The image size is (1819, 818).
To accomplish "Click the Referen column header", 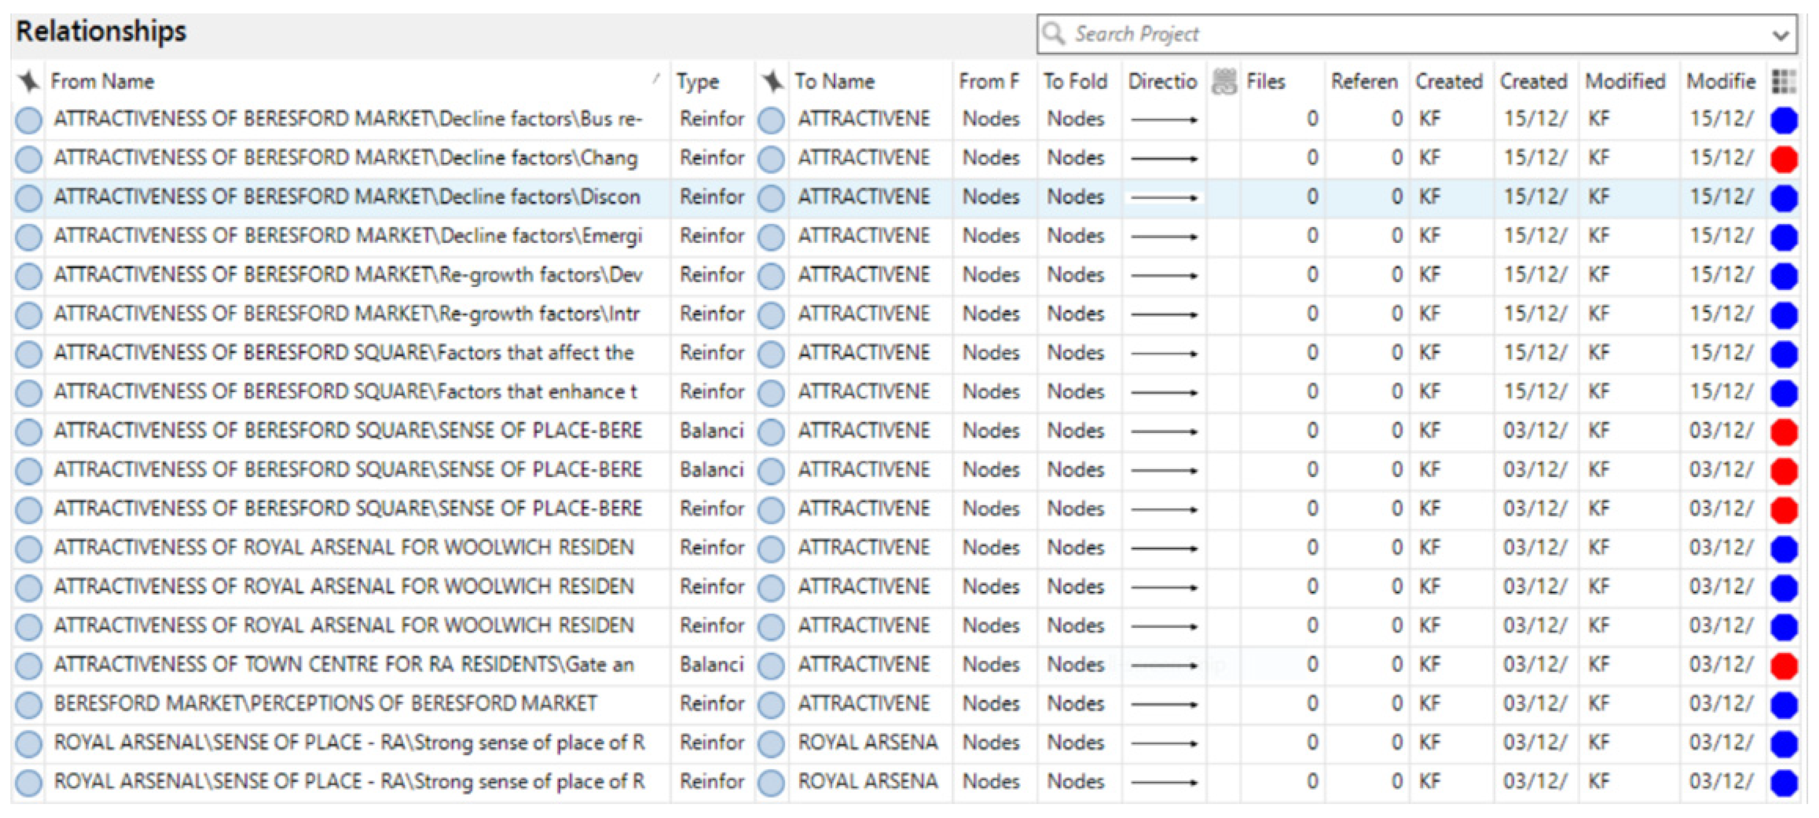I will pyautogui.click(x=1364, y=81).
